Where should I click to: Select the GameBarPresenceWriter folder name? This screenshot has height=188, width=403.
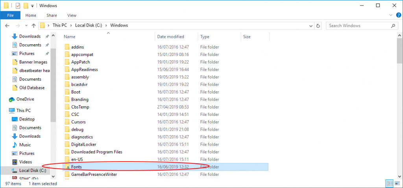click(94, 174)
